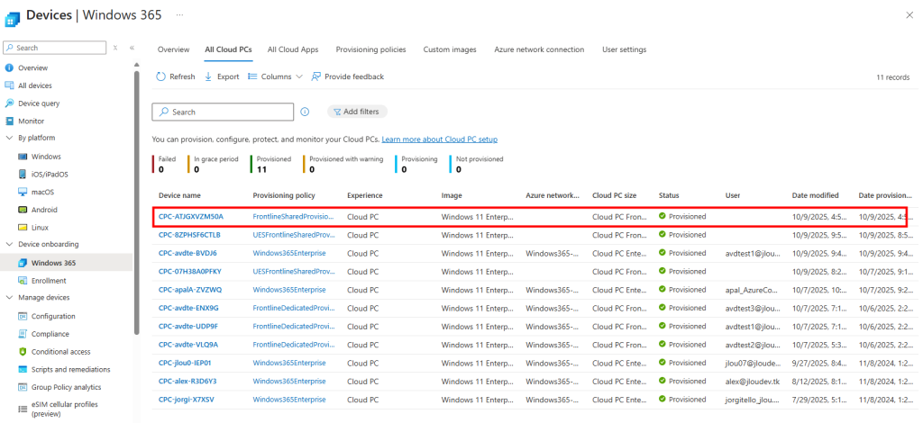The width and height of the screenshot is (923, 423).
Task: Select Conditional access in sidebar
Action: 60,352
